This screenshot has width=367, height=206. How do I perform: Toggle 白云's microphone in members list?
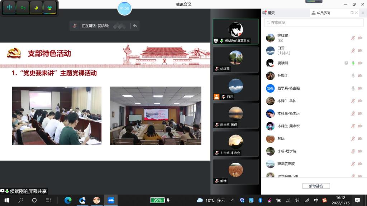click(x=353, y=50)
